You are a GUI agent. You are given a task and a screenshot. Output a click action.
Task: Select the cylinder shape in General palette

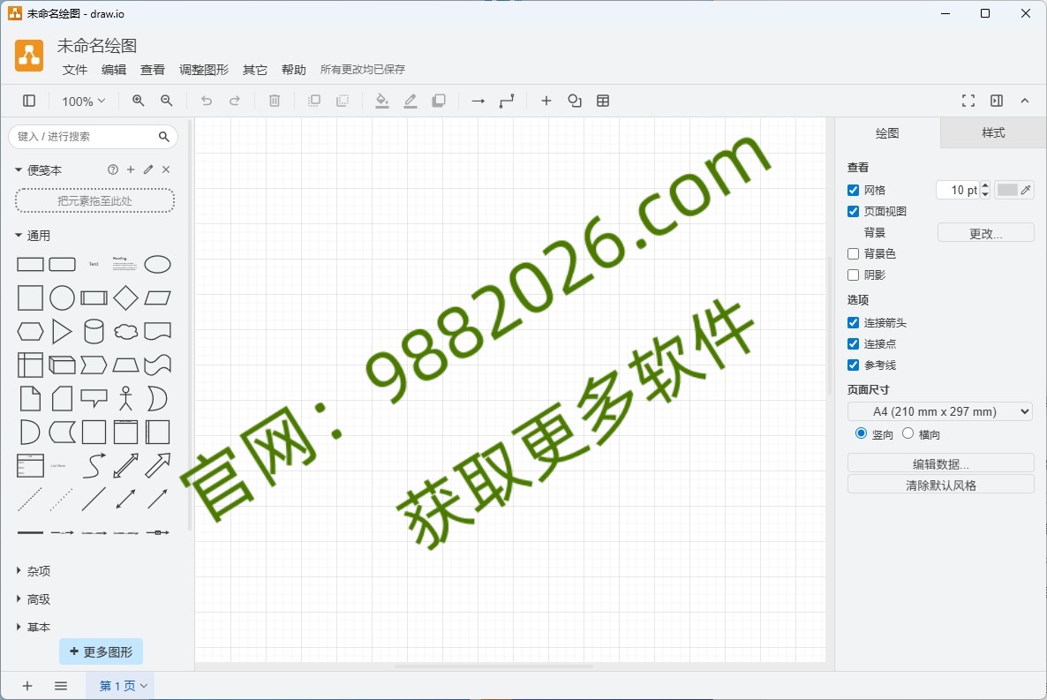pyautogui.click(x=94, y=331)
